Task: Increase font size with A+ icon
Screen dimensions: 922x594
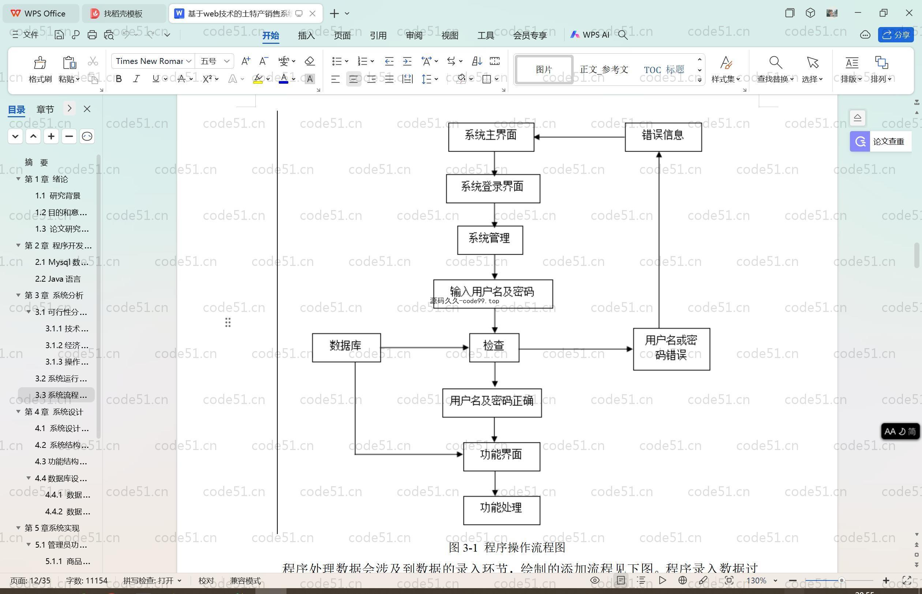Action: coord(246,61)
